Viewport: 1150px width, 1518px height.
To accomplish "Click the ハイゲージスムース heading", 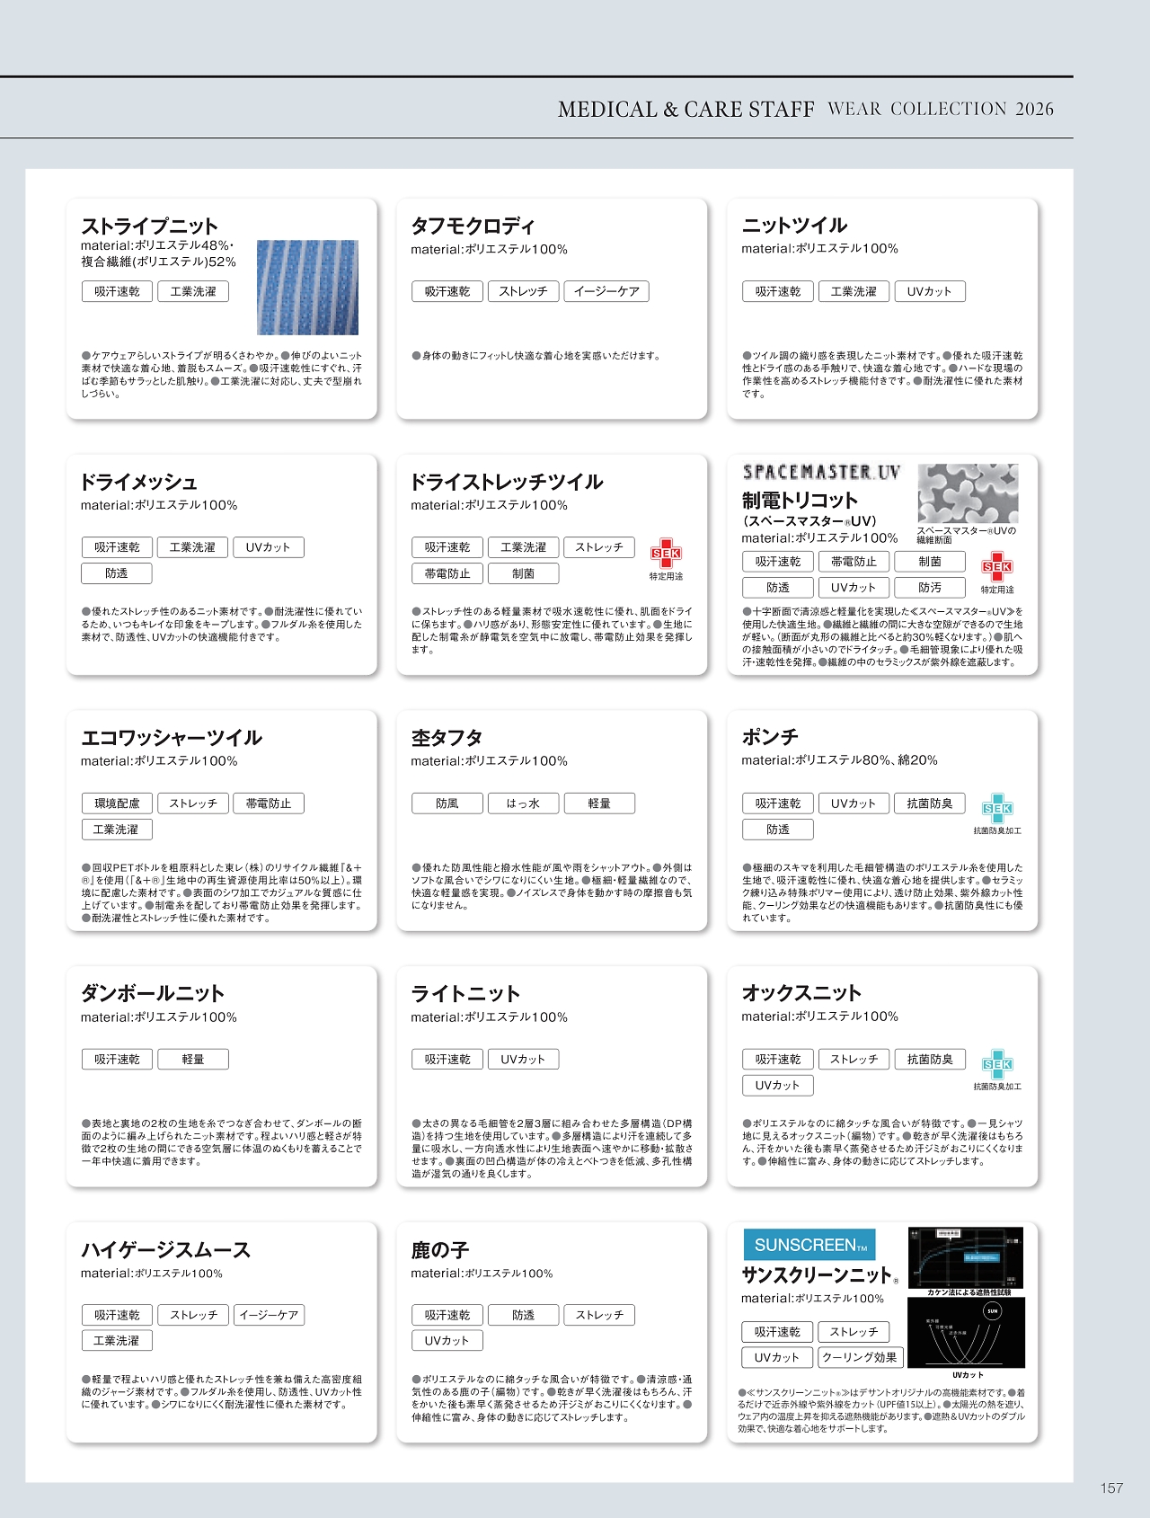I will point(166,1250).
